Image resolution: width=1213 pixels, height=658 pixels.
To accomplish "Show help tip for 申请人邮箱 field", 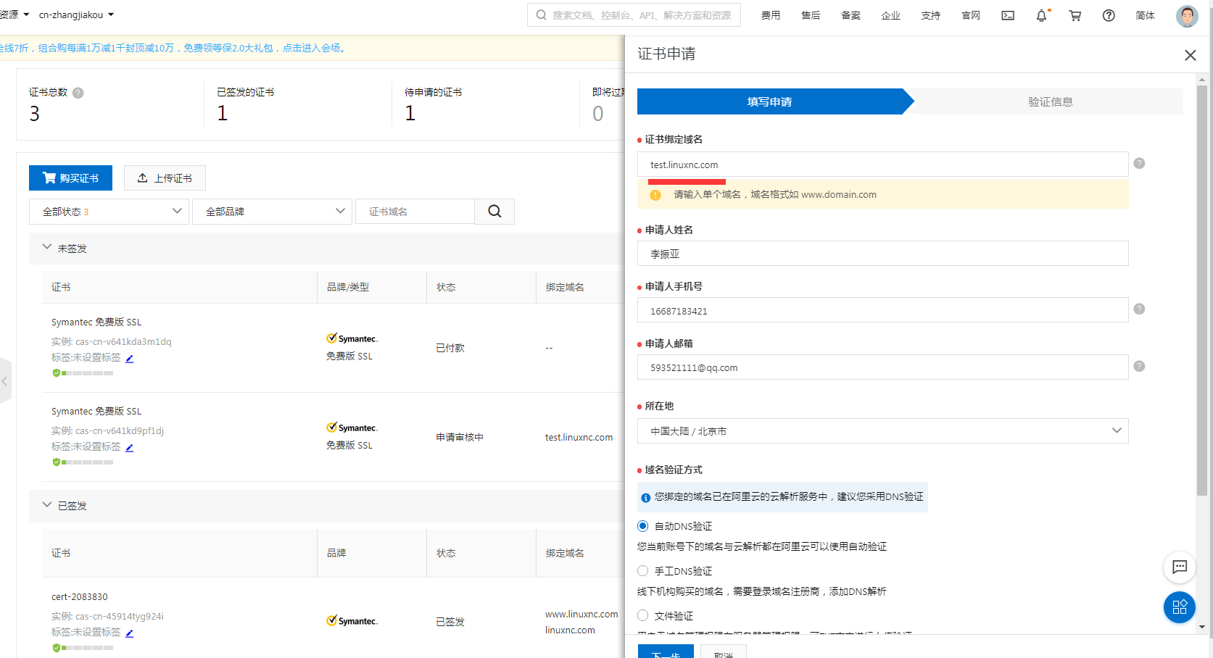I will coord(1139,367).
